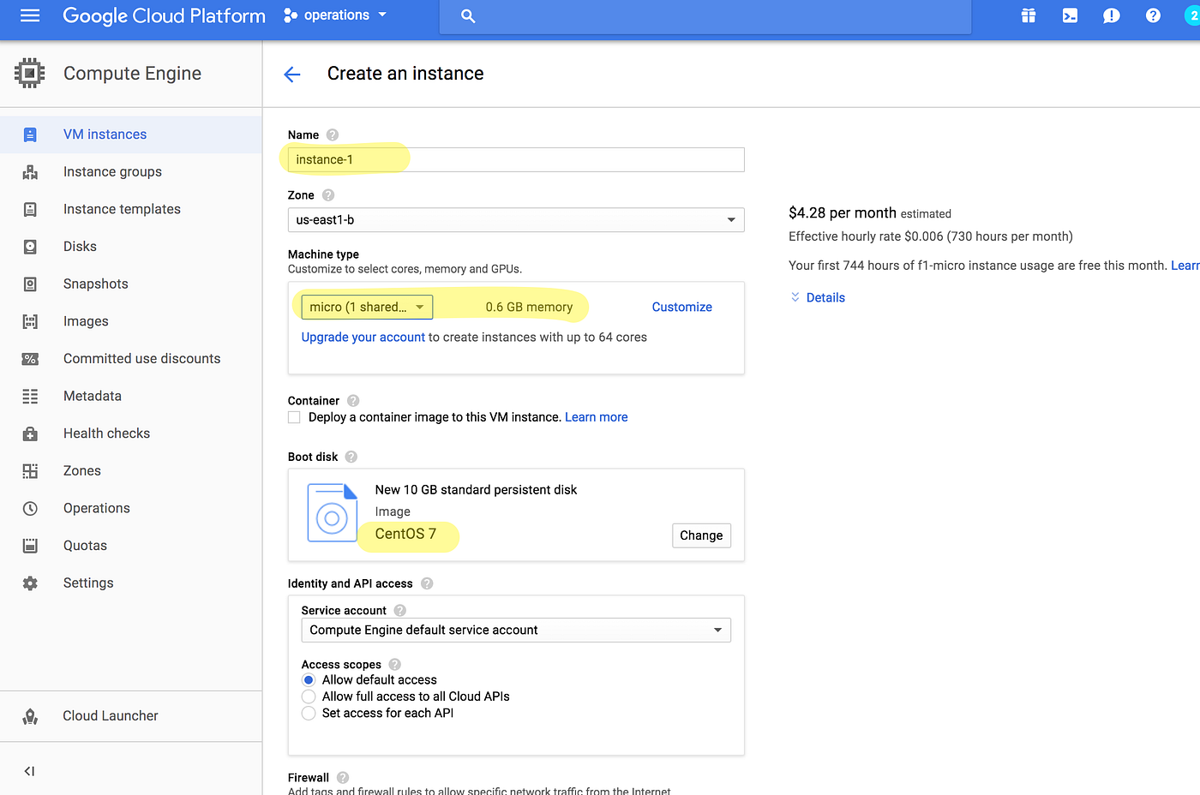This screenshot has height=795, width=1200.
Task: Click the Google Cloud Platform logo
Action: (165, 15)
